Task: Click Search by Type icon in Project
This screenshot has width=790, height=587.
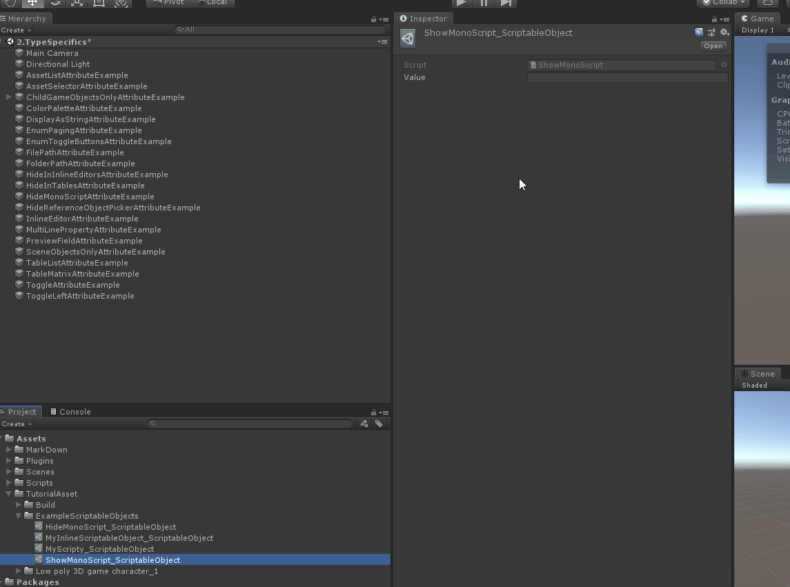Action: [364, 424]
